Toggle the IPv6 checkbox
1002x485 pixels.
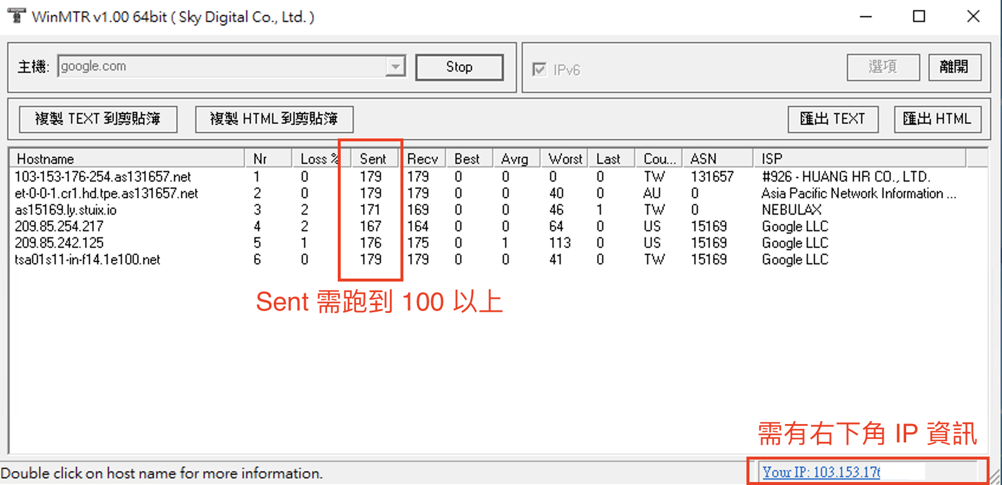539,70
